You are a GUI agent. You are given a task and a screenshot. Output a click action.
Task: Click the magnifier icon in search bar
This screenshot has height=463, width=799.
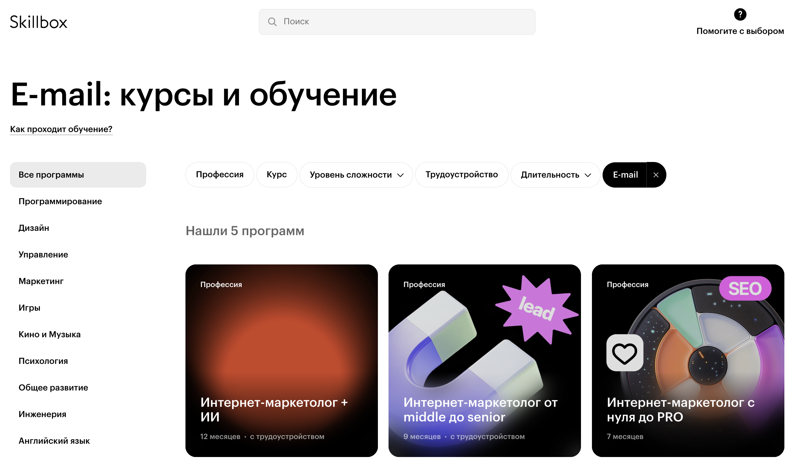coord(272,22)
